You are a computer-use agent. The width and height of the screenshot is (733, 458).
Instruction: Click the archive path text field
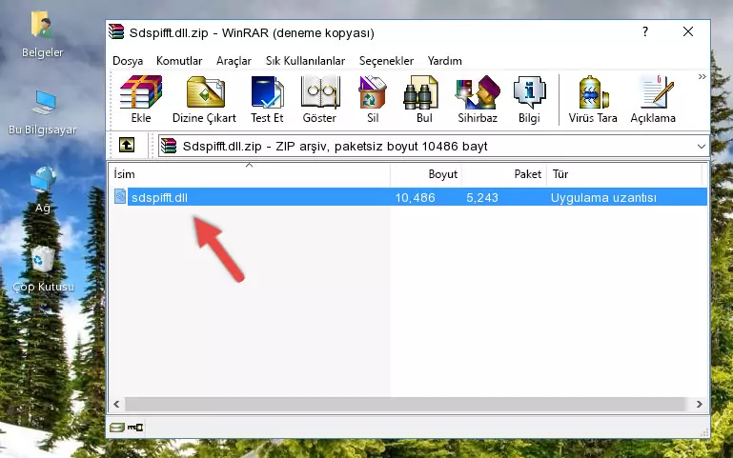[x=434, y=146]
